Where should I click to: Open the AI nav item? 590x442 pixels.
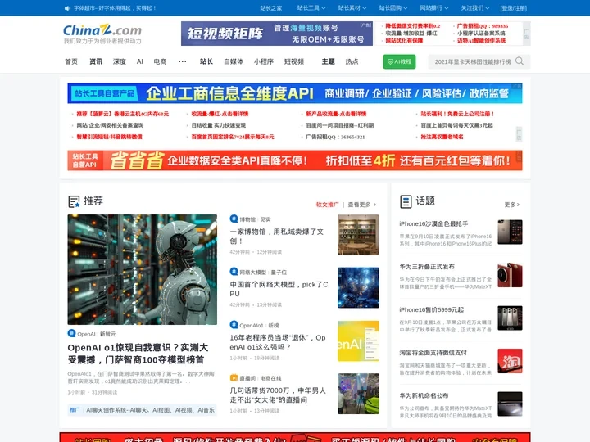[x=140, y=61]
